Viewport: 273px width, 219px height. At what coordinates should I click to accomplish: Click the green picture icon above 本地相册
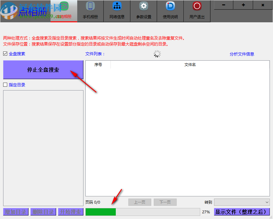pos(64,6)
